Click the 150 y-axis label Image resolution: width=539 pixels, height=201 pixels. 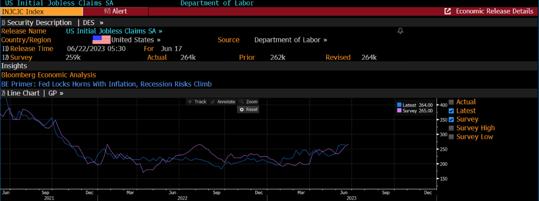(x=444, y=179)
